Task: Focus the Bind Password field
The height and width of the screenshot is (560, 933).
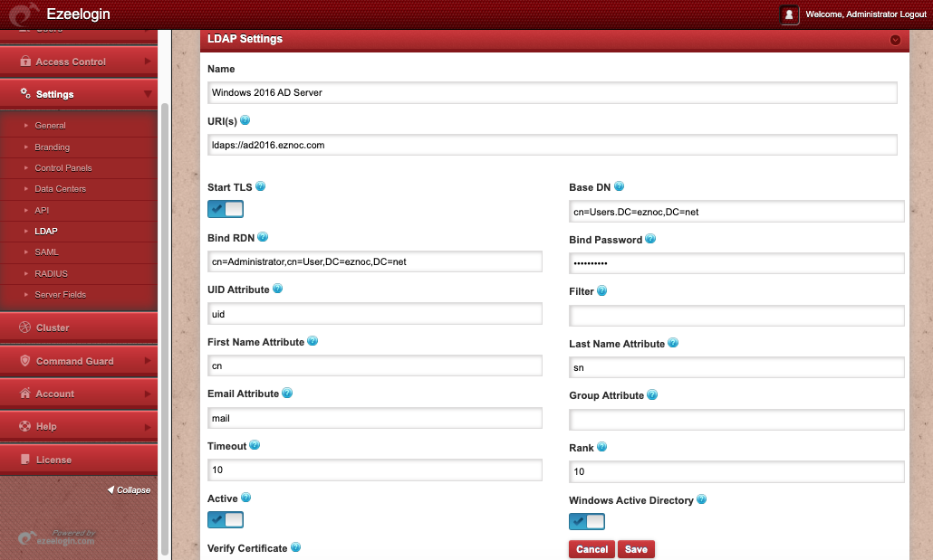Action: coord(736,263)
